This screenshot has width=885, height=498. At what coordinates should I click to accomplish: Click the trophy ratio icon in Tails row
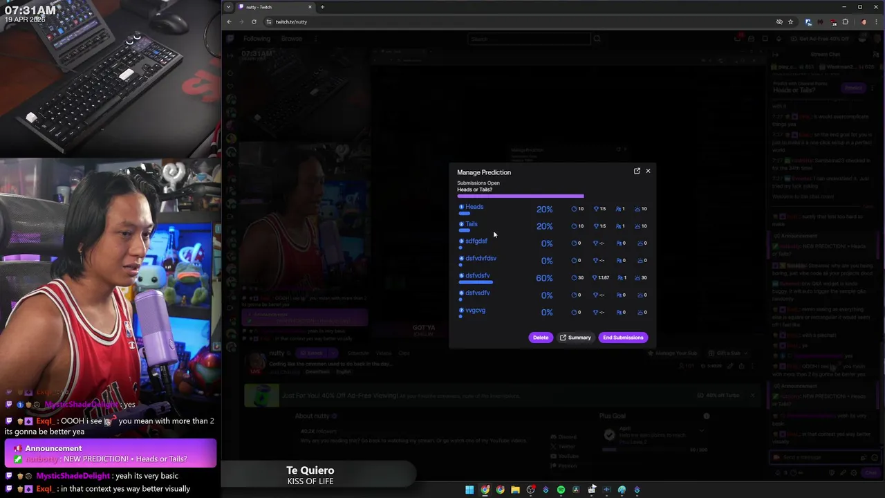[x=596, y=226]
